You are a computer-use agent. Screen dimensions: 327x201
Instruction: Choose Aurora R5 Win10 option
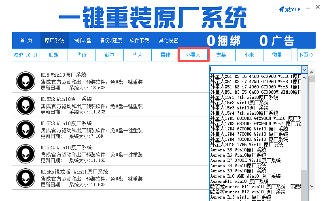pos(255,150)
